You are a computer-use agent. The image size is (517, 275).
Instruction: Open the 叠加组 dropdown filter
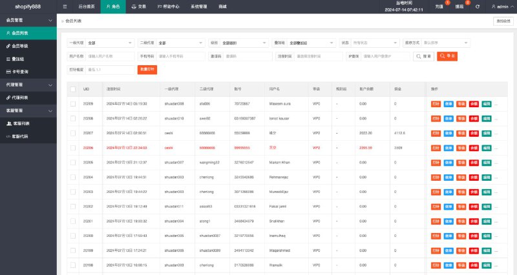[311, 43]
